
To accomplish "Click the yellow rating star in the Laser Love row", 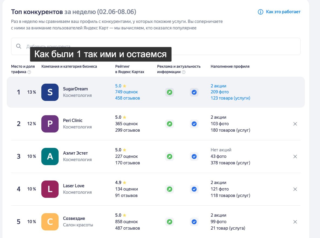I will [124, 182].
